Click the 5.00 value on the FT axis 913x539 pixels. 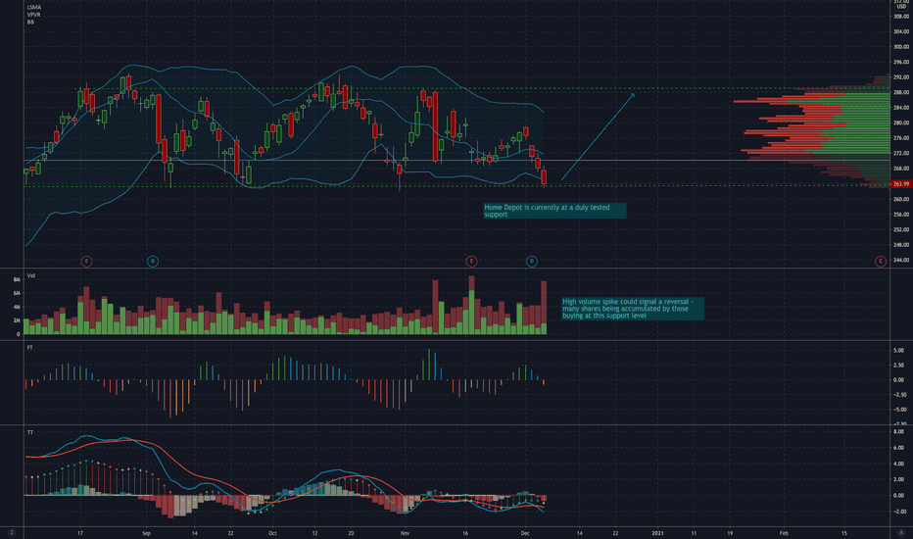898,351
